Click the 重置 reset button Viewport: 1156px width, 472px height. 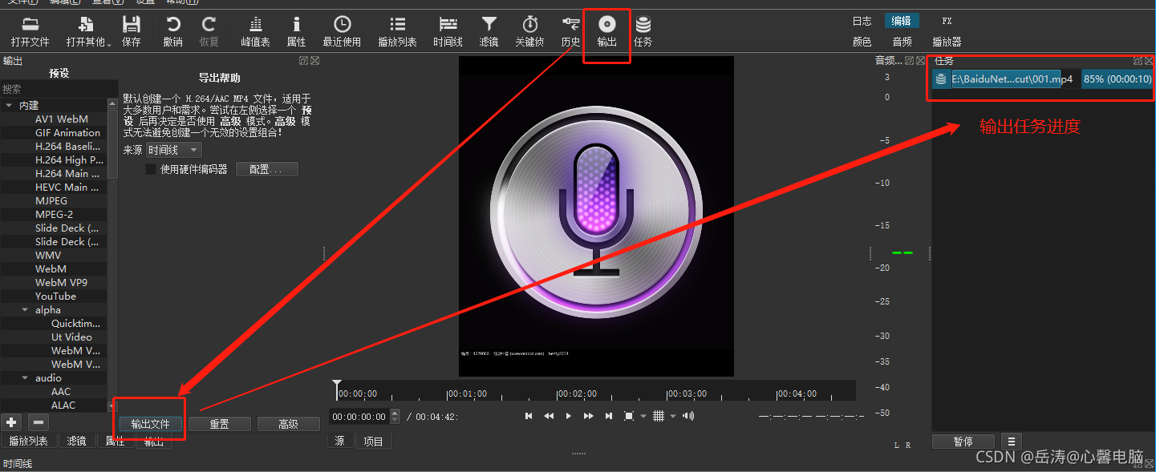[220, 424]
